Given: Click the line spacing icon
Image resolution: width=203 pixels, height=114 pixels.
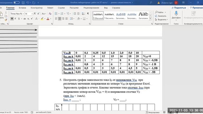Looking at the screenshot, I should pyautogui.click(x=71, y=19).
